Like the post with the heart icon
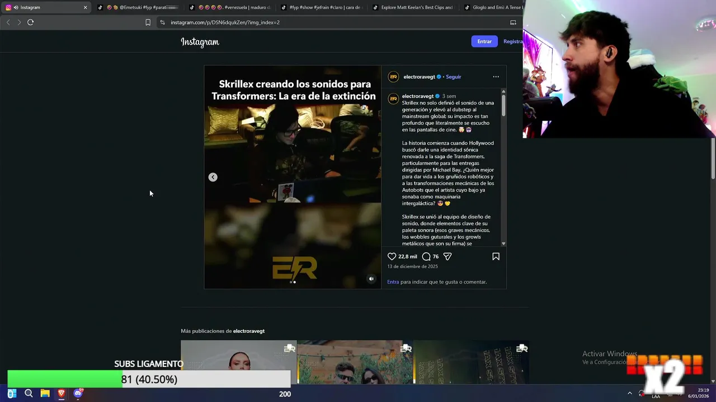 pos(392,256)
